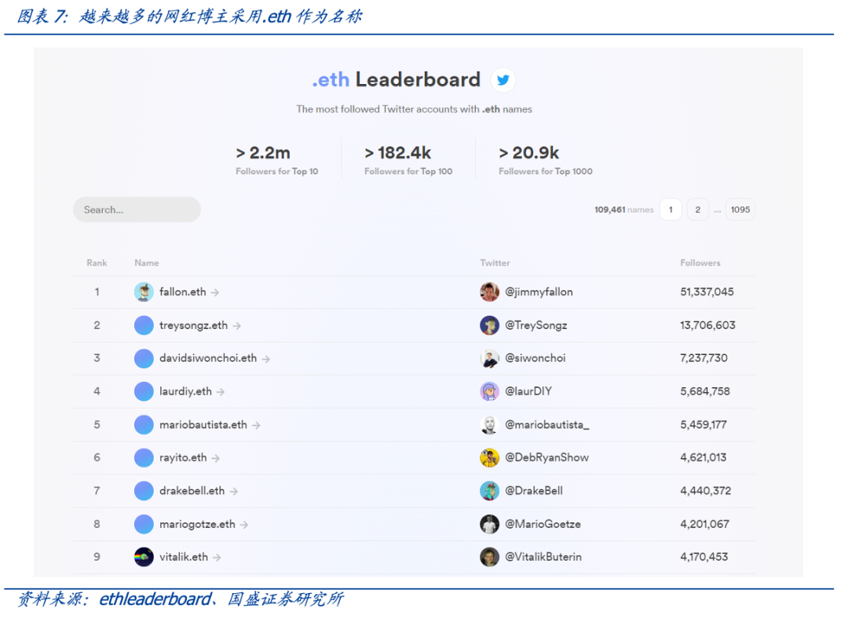848x619 pixels.
Task: Click the '> 2.2m' Top 10 stat
Action: 277,161
